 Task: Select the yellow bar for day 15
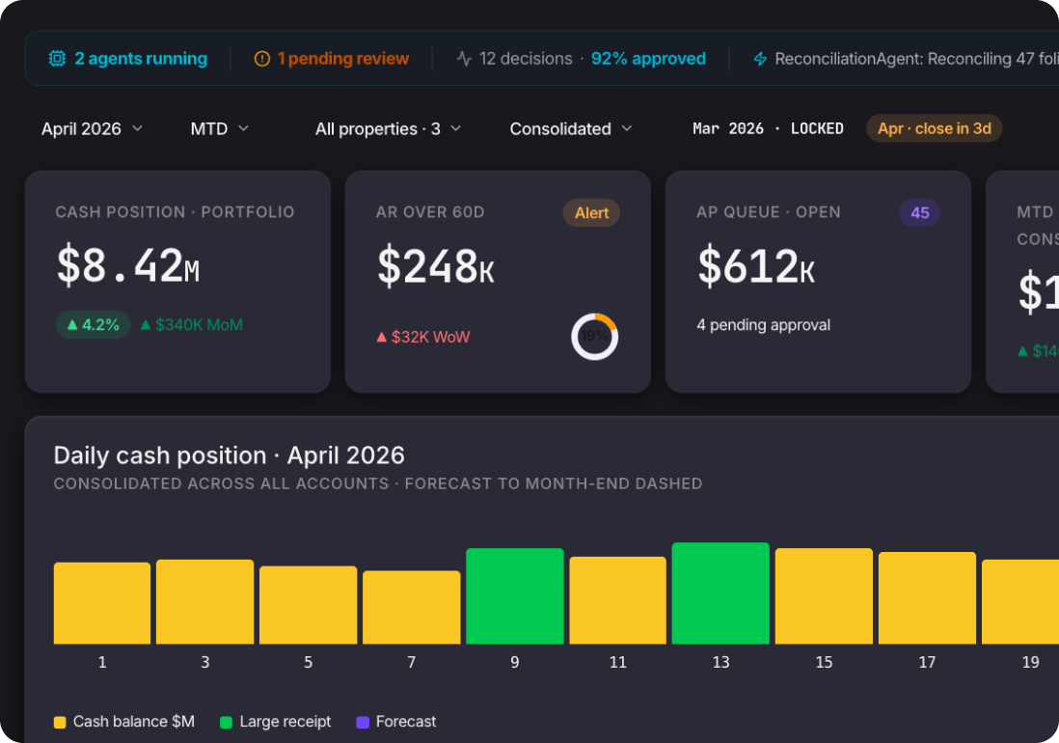pyautogui.click(x=824, y=595)
